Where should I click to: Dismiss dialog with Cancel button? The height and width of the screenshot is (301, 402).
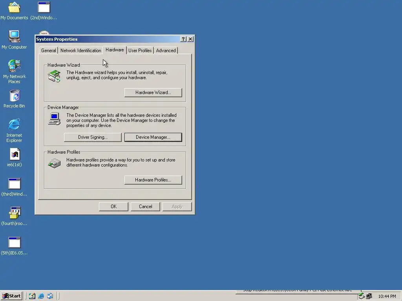click(145, 207)
